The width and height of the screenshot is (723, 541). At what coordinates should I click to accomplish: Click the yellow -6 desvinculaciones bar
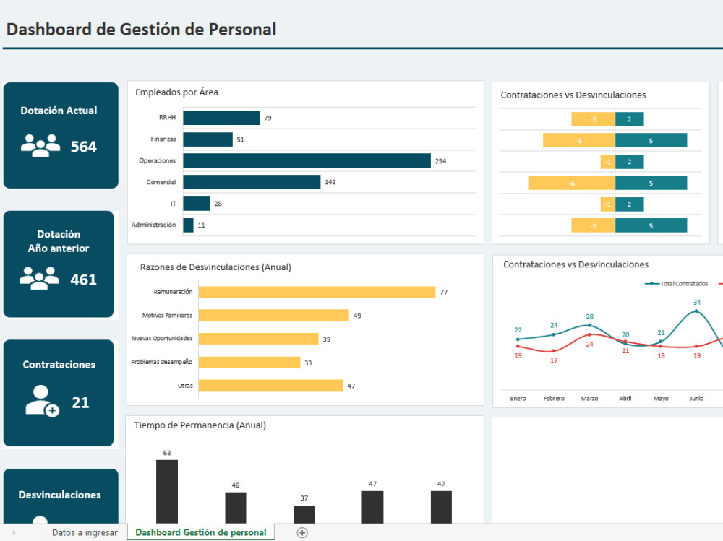point(571,183)
